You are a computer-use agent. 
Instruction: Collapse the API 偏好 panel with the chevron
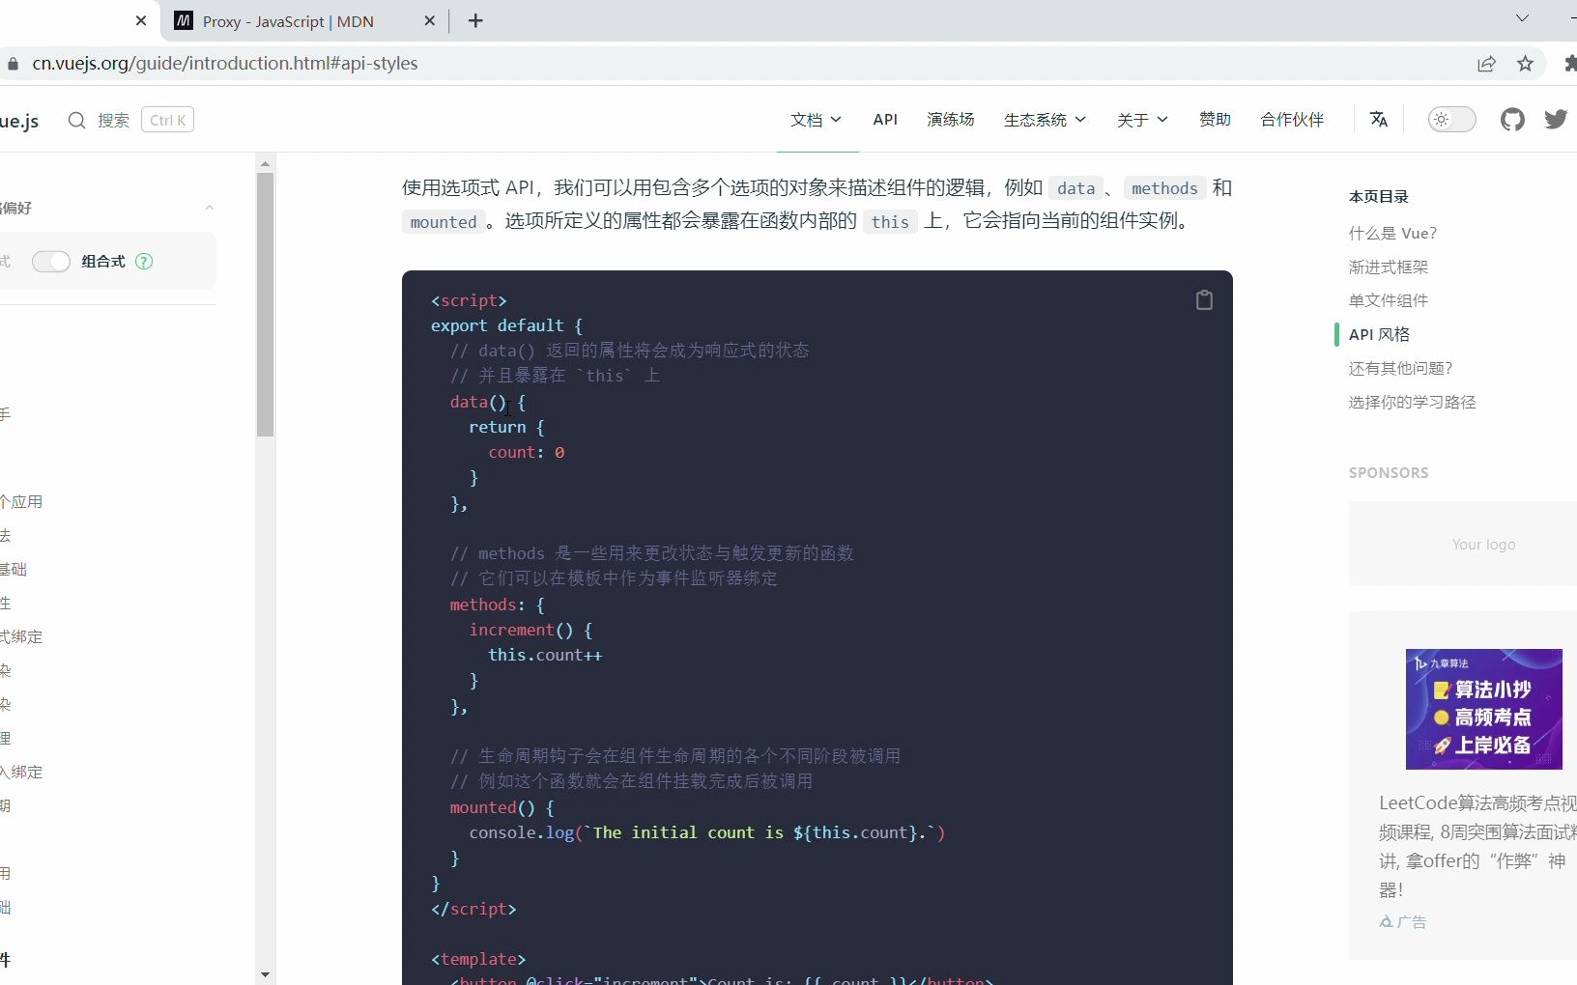pos(210,208)
